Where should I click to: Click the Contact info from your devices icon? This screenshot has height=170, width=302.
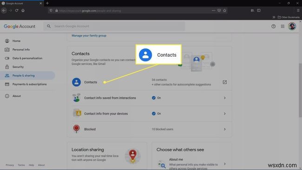coord(77,113)
